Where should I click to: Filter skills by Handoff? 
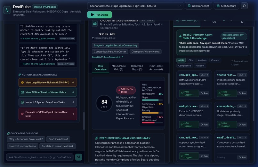(x=200, y=66)
